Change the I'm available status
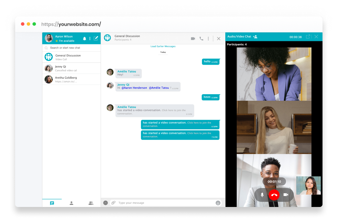This screenshot has height=219, width=338. point(65,41)
